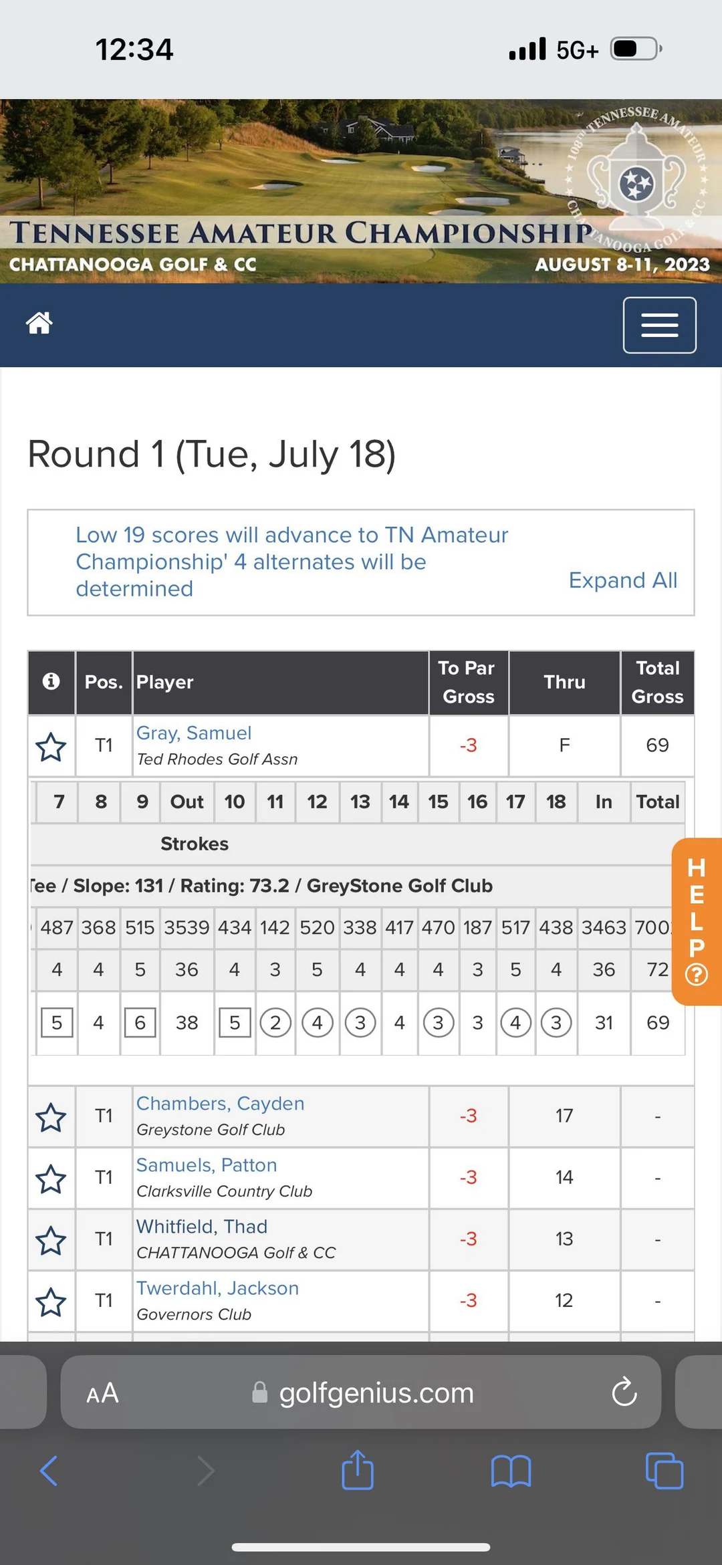
Task: Favorite Chambers, Cayden using the star
Action: pyautogui.click(x=51, y=1116)
